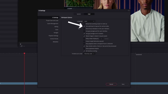Image resolution: width=168 pixels, height=94 pixels.
Task: Open Fairlight settings category
Action: [x=56, y=33]
